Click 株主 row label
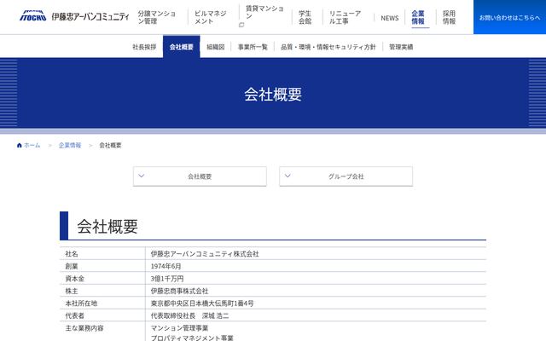The width and height of the screenshot is (546, 341). (72, 291)
